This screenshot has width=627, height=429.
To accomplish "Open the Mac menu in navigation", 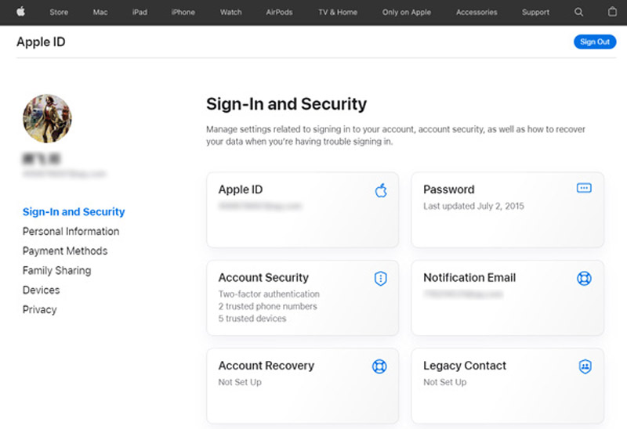I will point(100,13).
